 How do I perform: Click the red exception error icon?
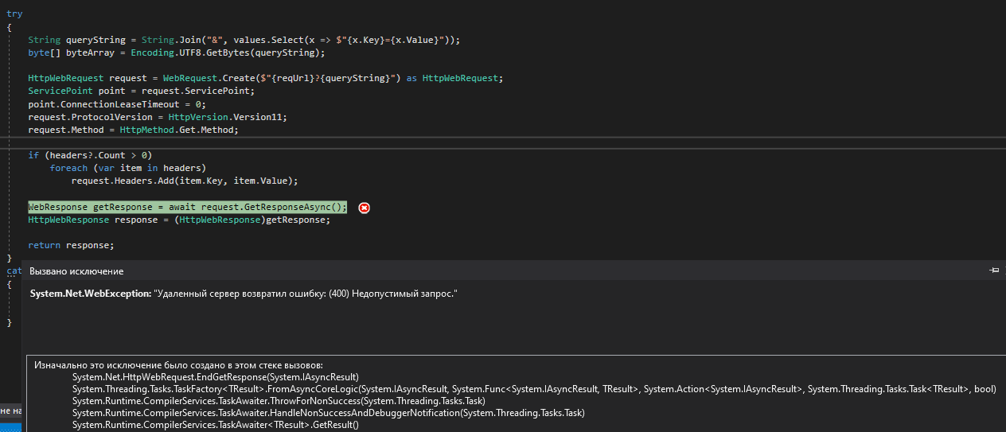click(x=365, y=208)
